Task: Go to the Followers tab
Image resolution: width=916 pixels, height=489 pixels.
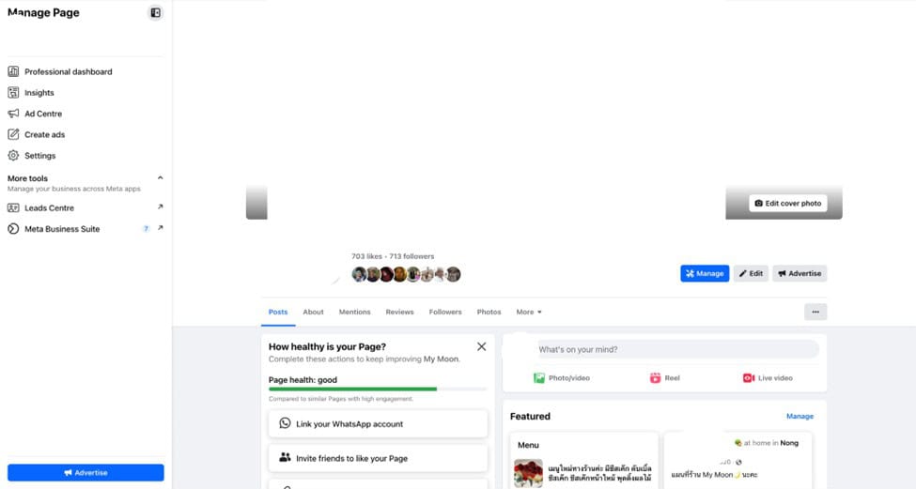Action: pos(445,313)
